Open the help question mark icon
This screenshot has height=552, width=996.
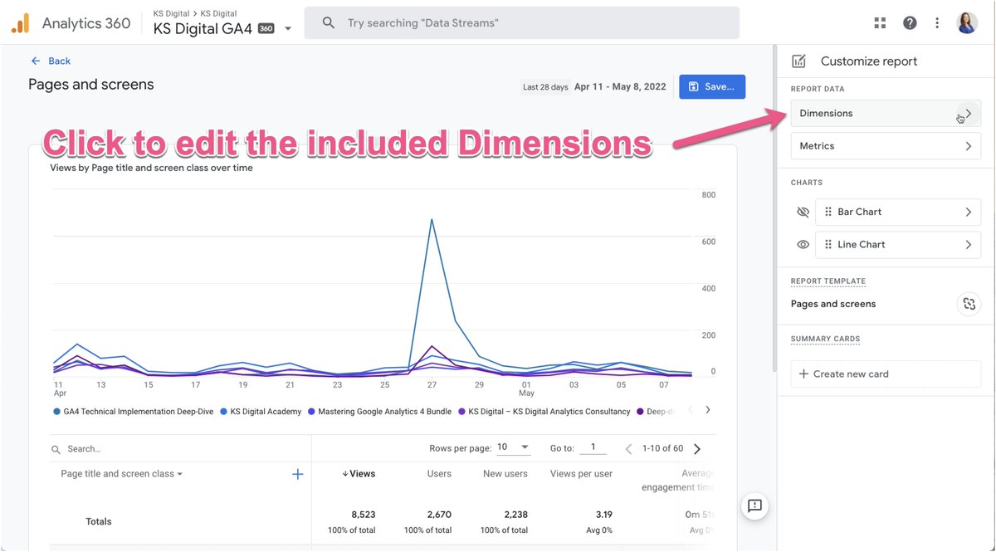pyautogui.click(x=910, y=23)
